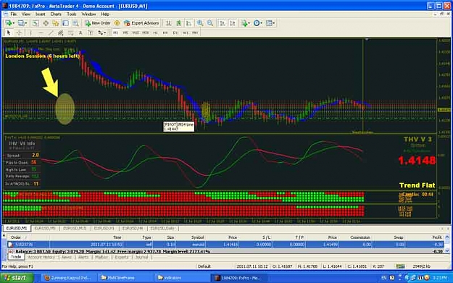453x283 pixels.
Task: Switch timeframe to H1
Action: [x=155, y=33]
